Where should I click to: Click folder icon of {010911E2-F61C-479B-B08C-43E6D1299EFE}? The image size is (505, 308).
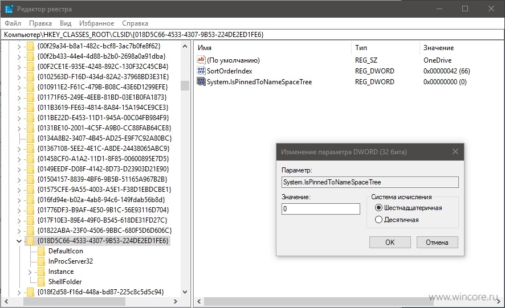pos(30,87)
